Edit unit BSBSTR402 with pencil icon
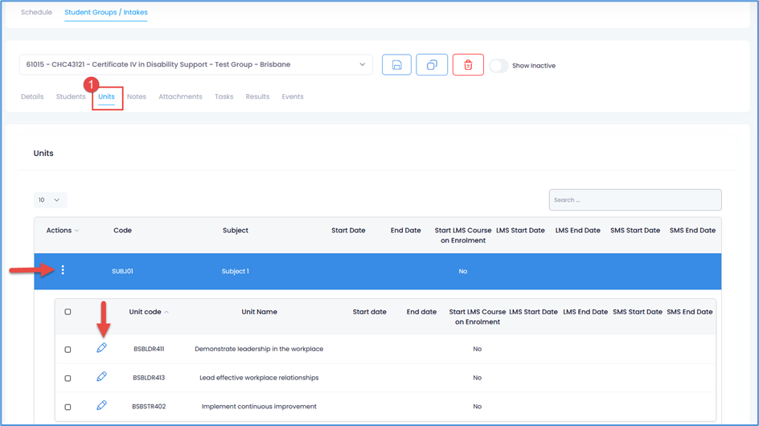The image size is (759, 426). pyautogui.click(x=101, y=406)
